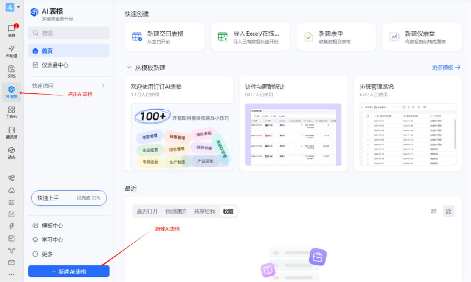Switch to grid view icon
This screenshot has height=282, width=471.
(449, 211)
